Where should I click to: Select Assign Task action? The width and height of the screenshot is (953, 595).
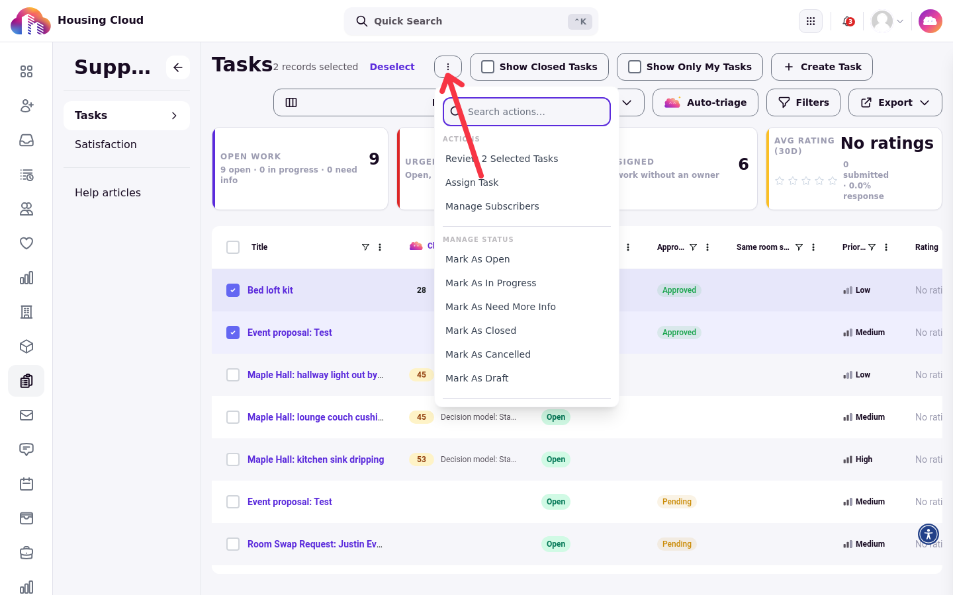[x=472, y=182]
